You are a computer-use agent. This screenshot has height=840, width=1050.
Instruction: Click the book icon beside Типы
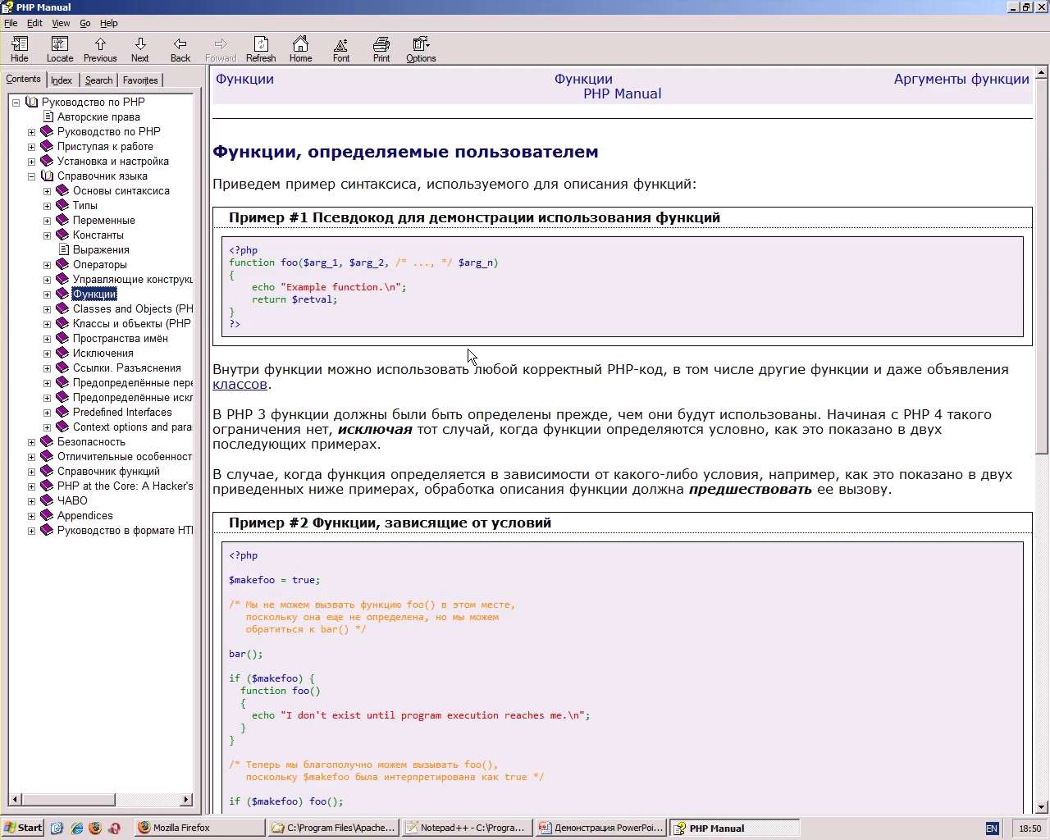(x=62, y=205)
